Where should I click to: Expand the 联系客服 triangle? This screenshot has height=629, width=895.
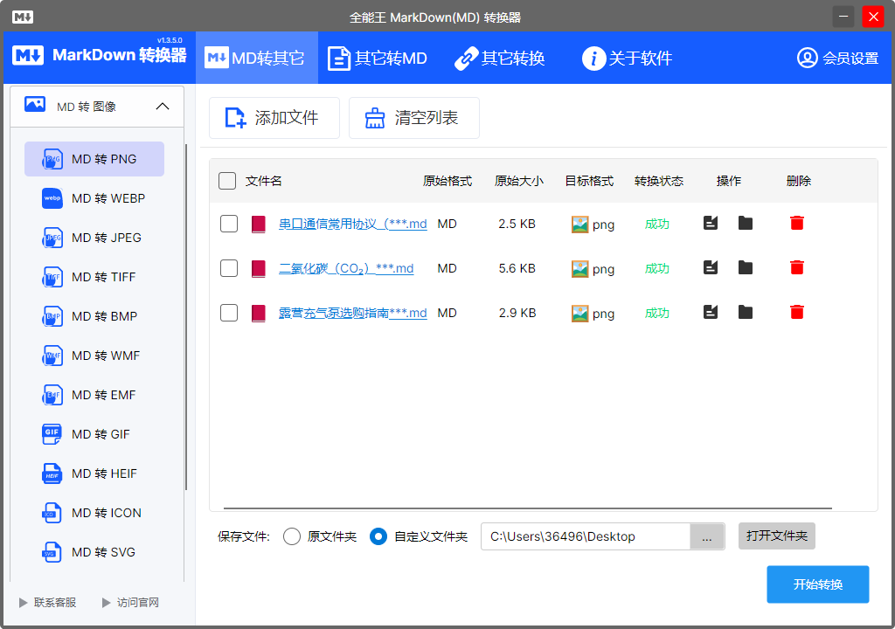point(24,603)
